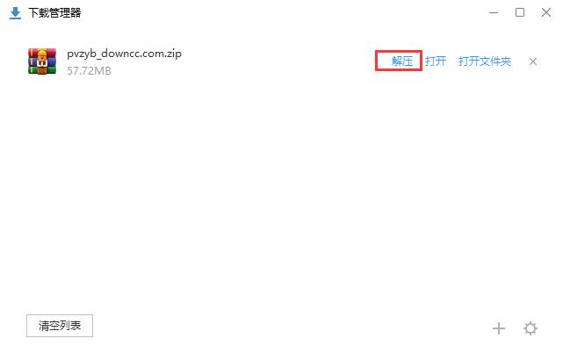Image resolution: width=563 pixels, height=353 pixels.
Task: Select the WinRAR zip archive icon
Action: (42, 61)
